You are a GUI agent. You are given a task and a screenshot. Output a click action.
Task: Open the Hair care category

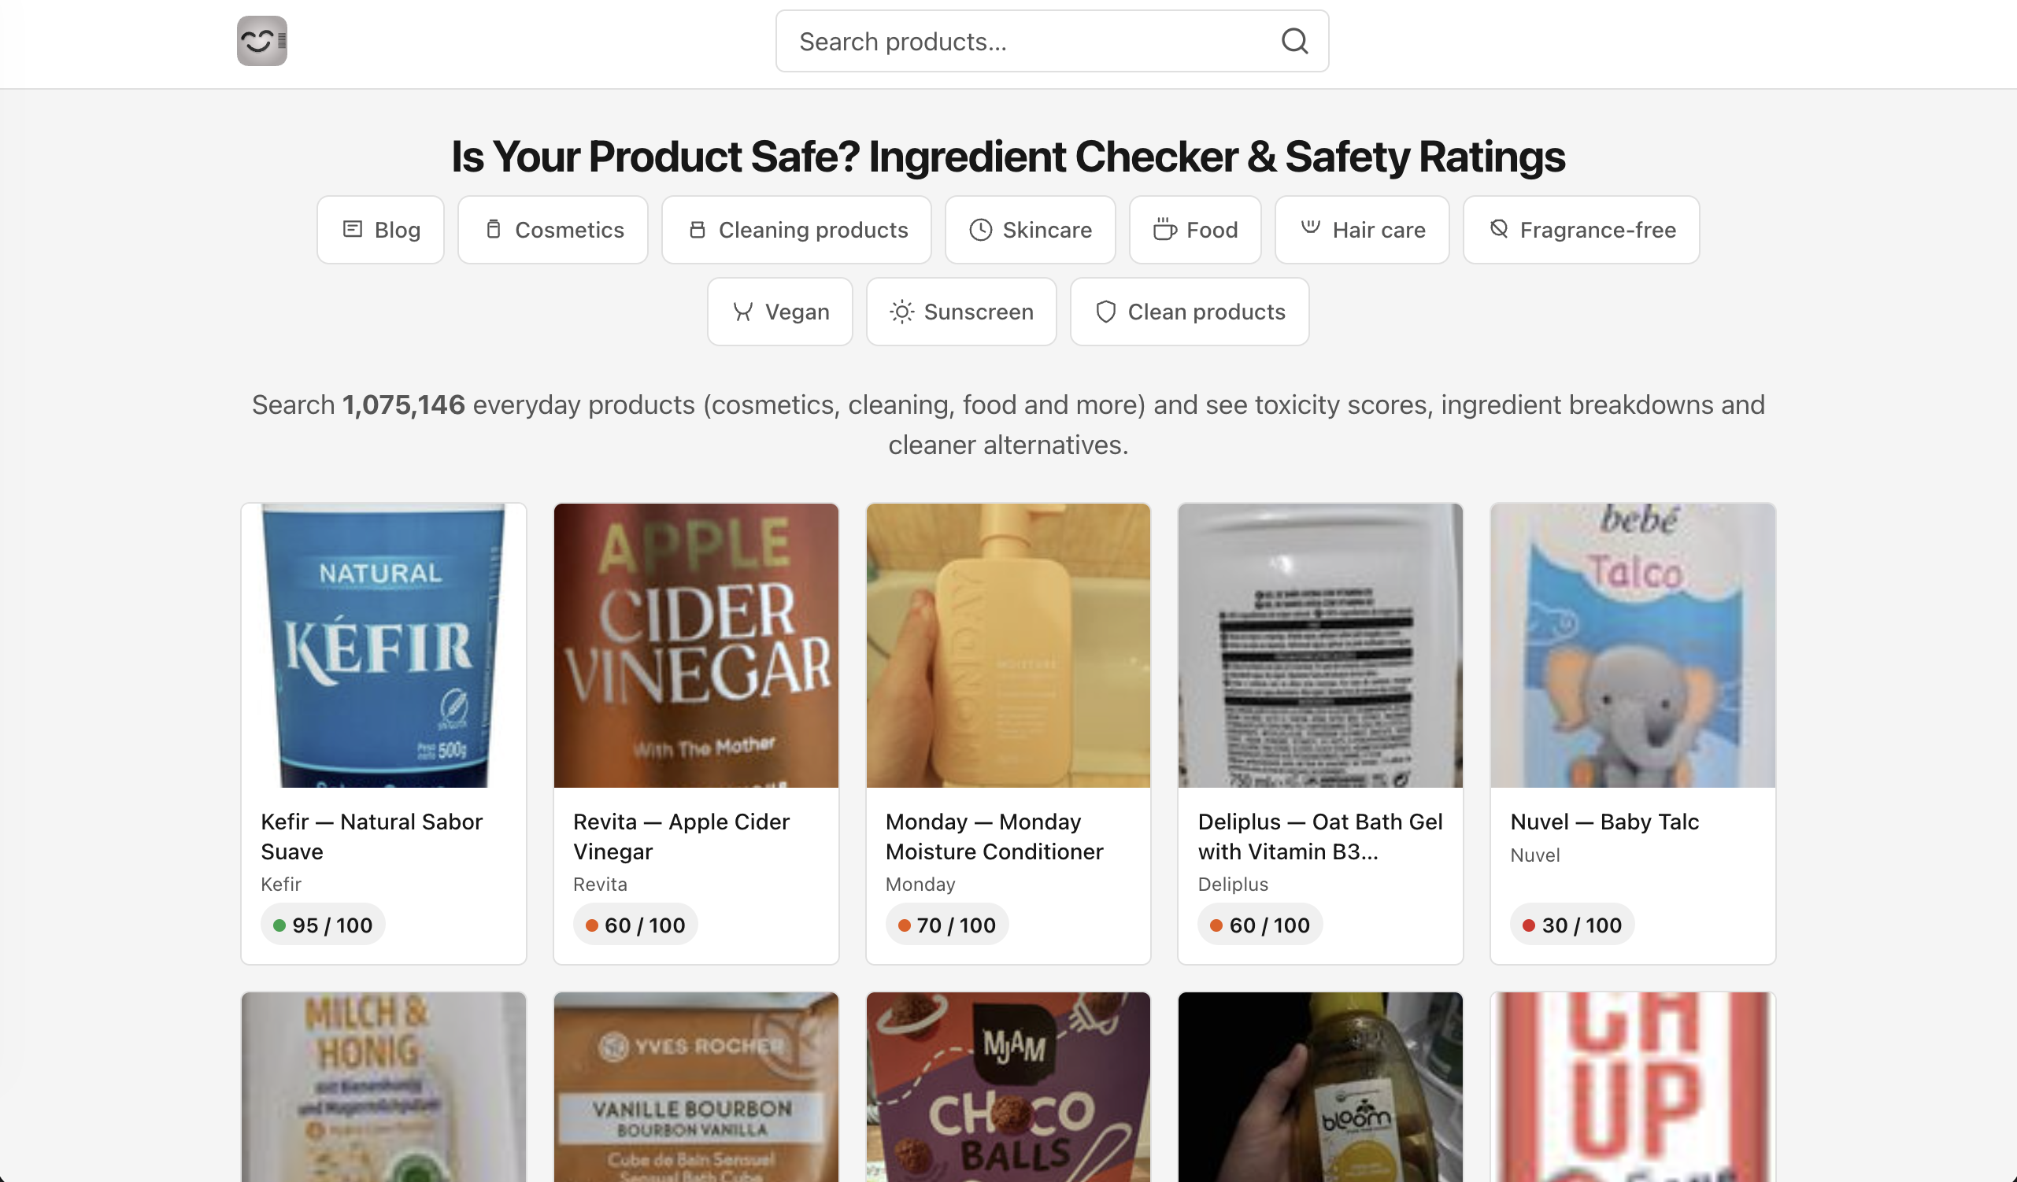tap(1361, 230)
